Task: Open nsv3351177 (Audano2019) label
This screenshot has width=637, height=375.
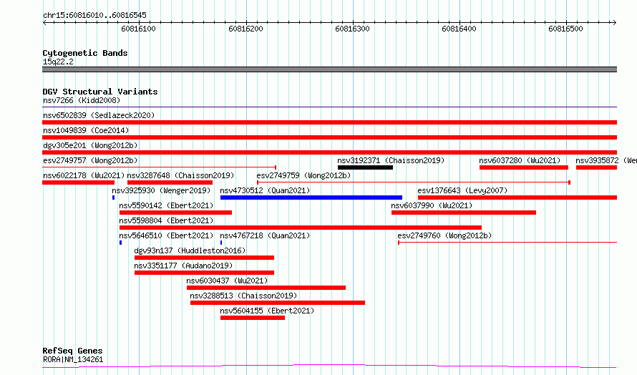Action: pos(183,266)
